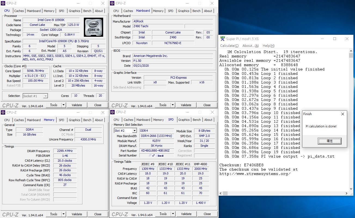Click the Tools button in the SPD window
This screenshot has height=218, width=355.
pos(163,214)
